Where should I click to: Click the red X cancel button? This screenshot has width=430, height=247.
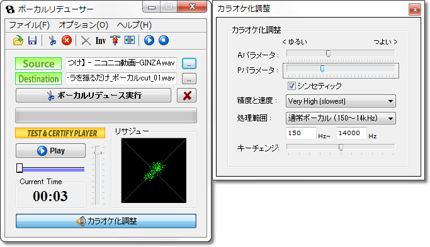coord(187,96)
